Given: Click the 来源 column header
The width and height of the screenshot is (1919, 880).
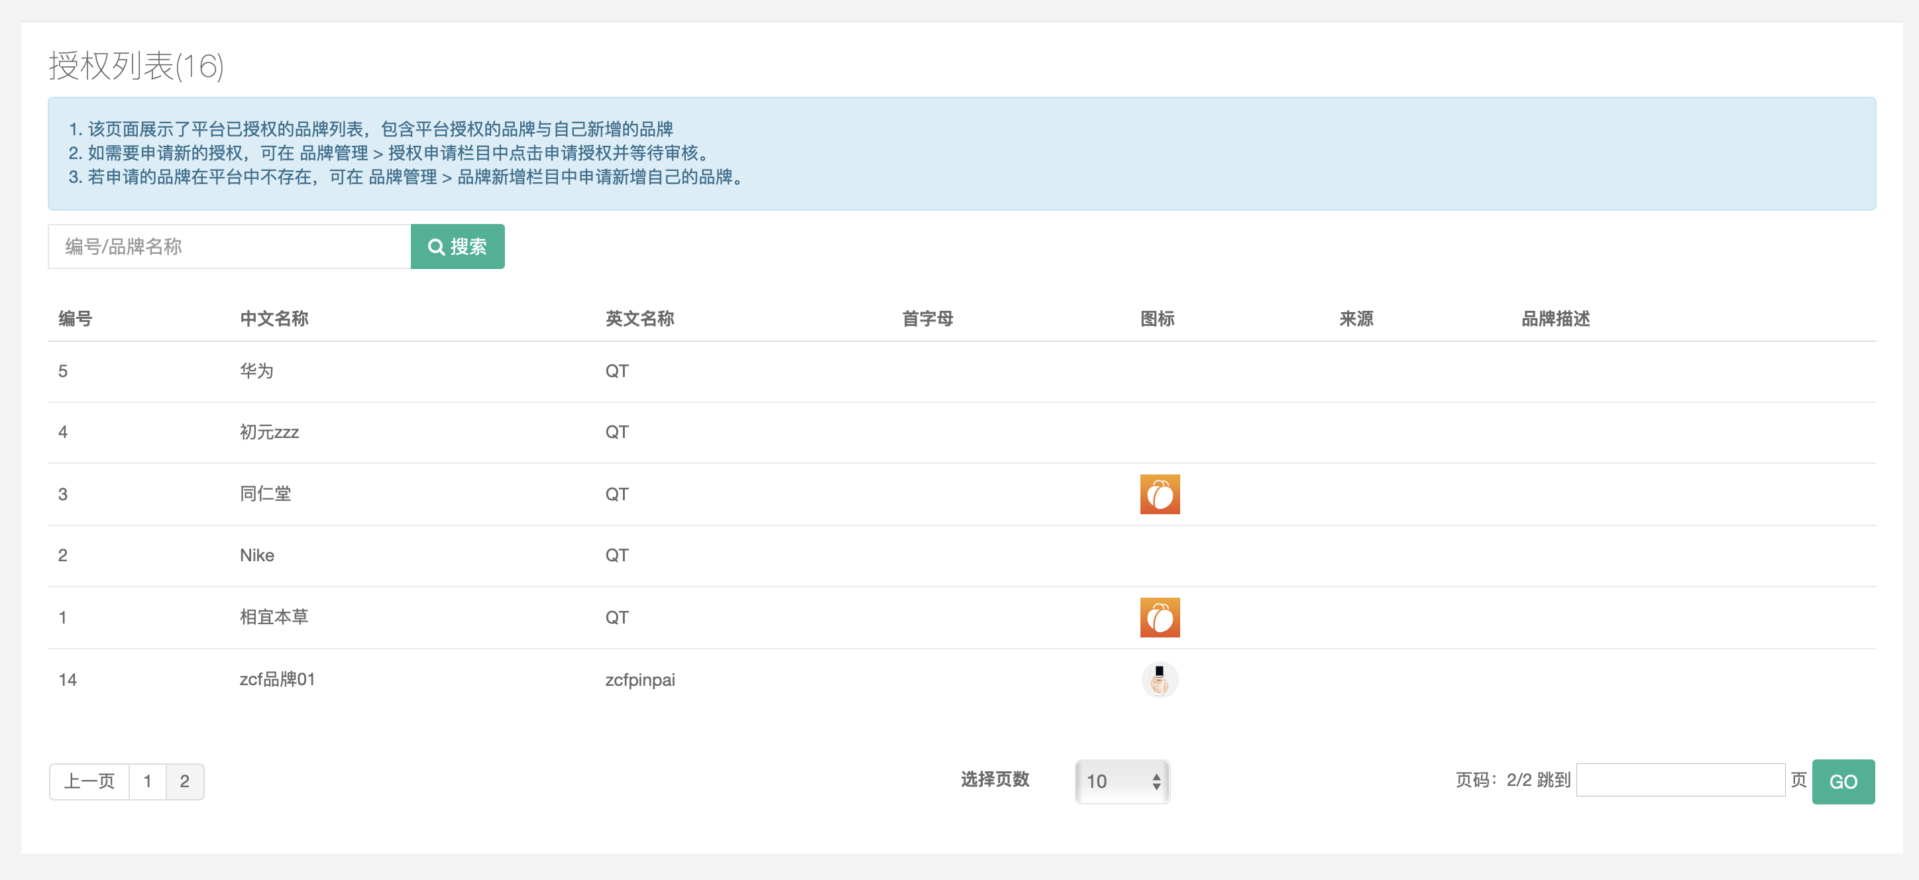Looking at the screenshot, I should tap(1356, 319).
